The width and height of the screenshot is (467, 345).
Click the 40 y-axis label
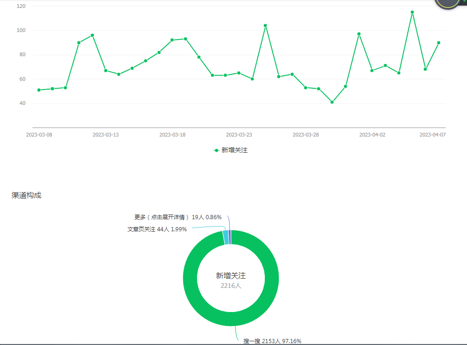(22, 103)
